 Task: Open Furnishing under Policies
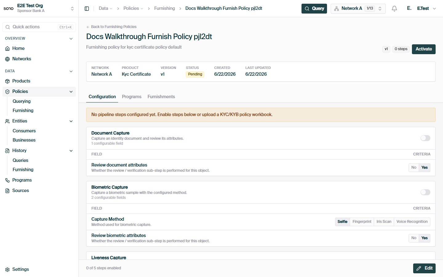23,110
